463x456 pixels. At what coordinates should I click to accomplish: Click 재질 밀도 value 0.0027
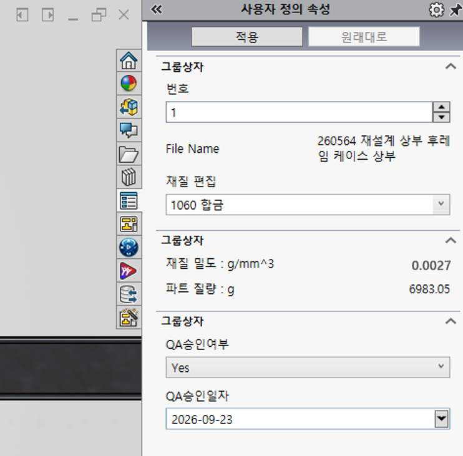point(431,266)
